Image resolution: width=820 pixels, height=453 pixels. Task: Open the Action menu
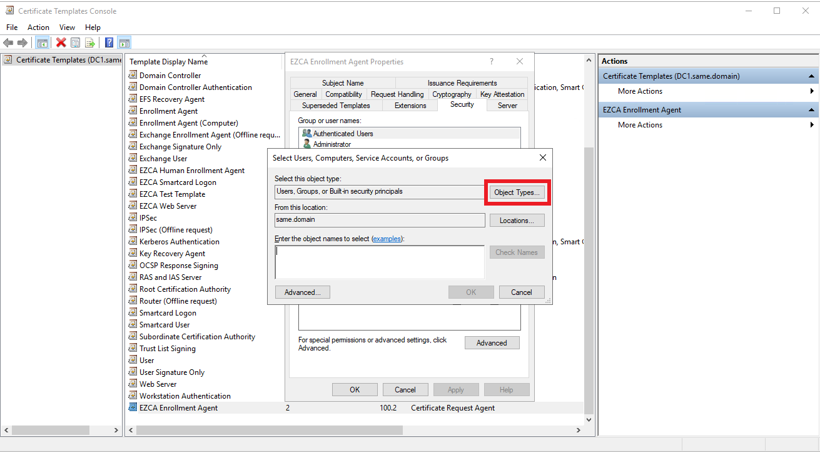tap(38, 27)
